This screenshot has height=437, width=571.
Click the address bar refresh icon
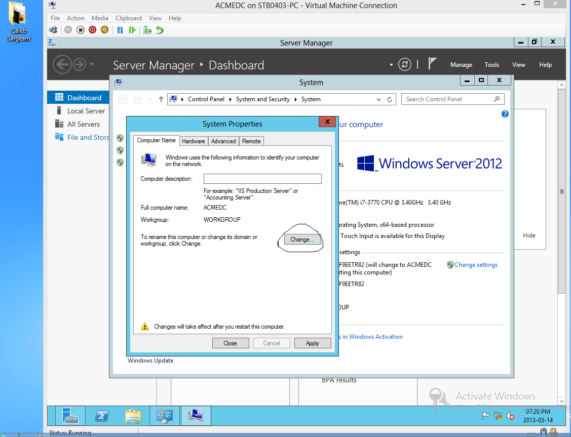coord(389,99)
